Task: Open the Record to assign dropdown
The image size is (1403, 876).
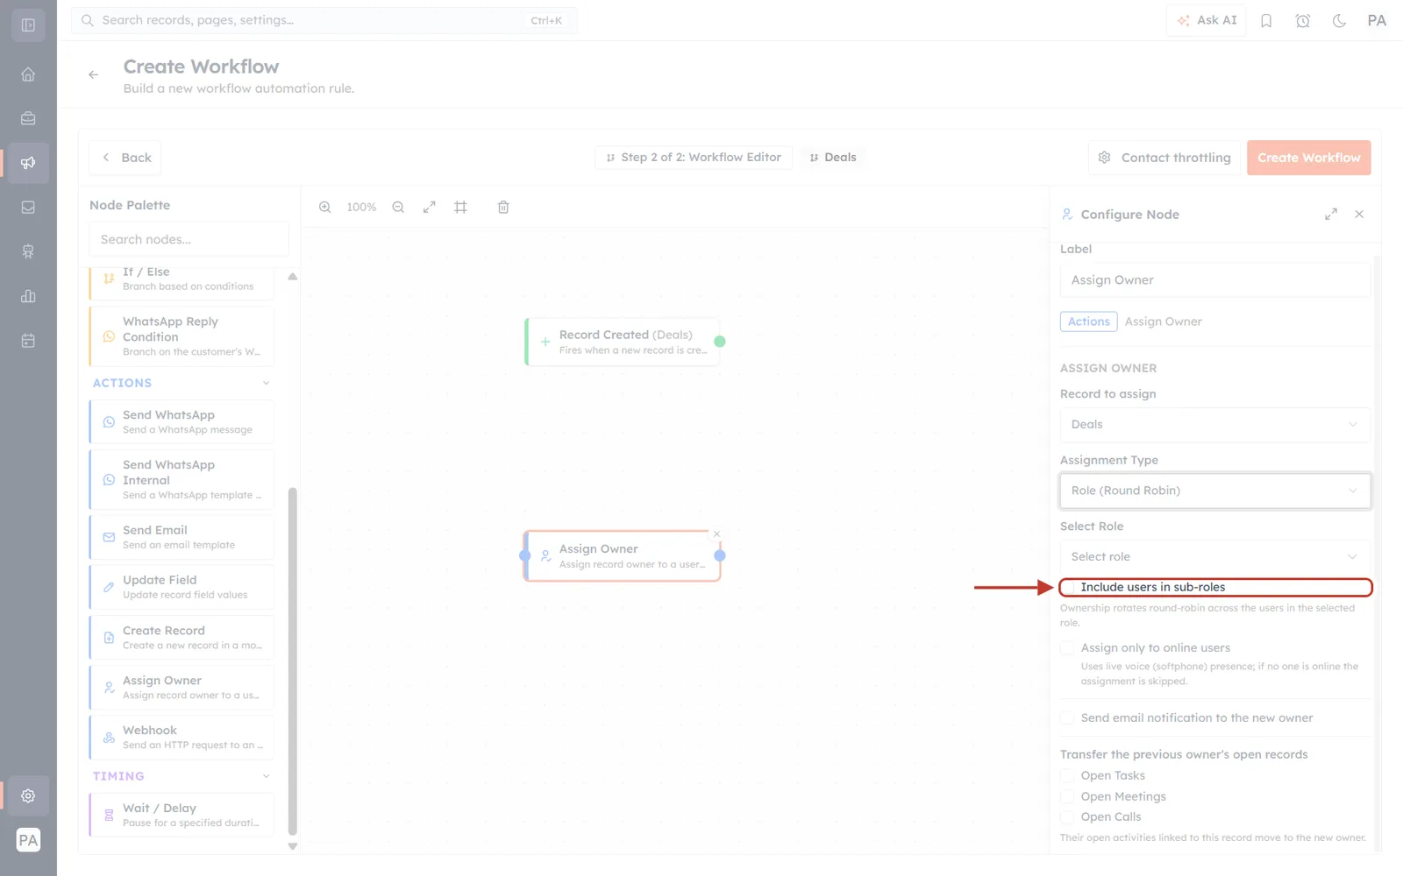Action: [1214, 425]
